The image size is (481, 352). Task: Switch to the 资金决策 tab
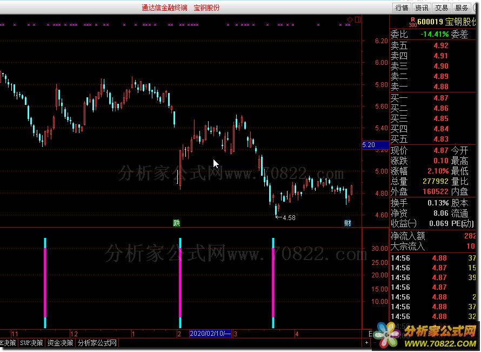coord(60,343)
